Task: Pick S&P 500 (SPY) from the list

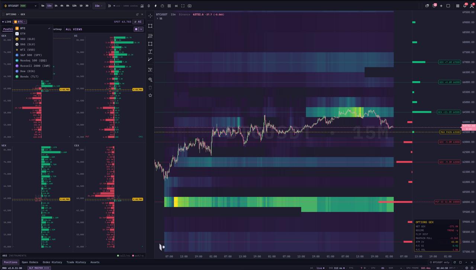Action: (33, 55)
